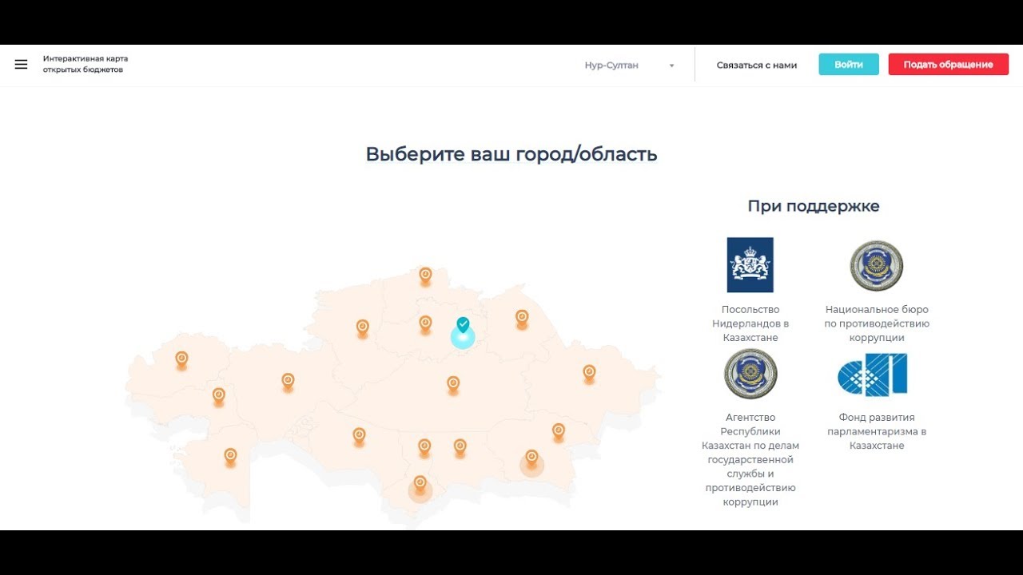The width and height of the screenshot is (1023, 575).
Task: Select the Almaty region (Taldykorgan) map pin
Action: [x=559, y=431]
